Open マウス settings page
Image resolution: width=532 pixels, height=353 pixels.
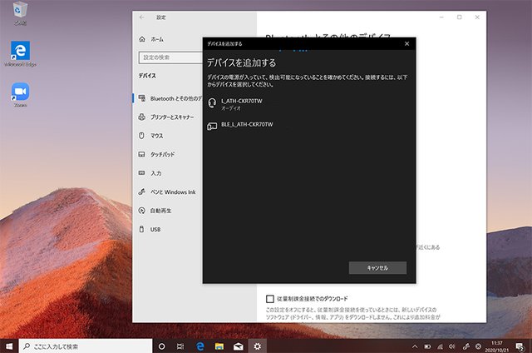point(156,136)
